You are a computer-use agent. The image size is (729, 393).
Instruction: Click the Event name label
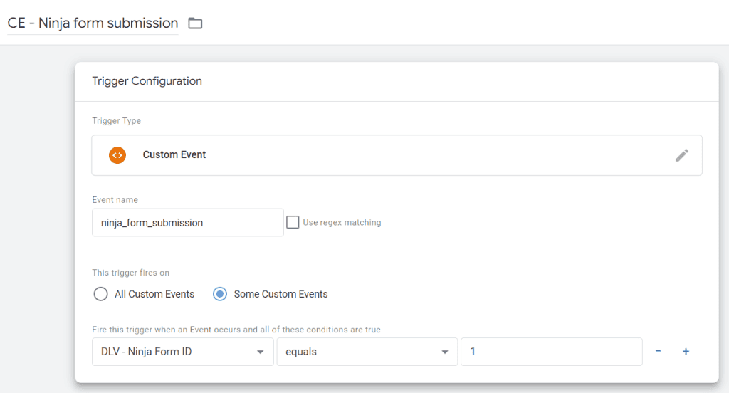click(x=115, y=200)
